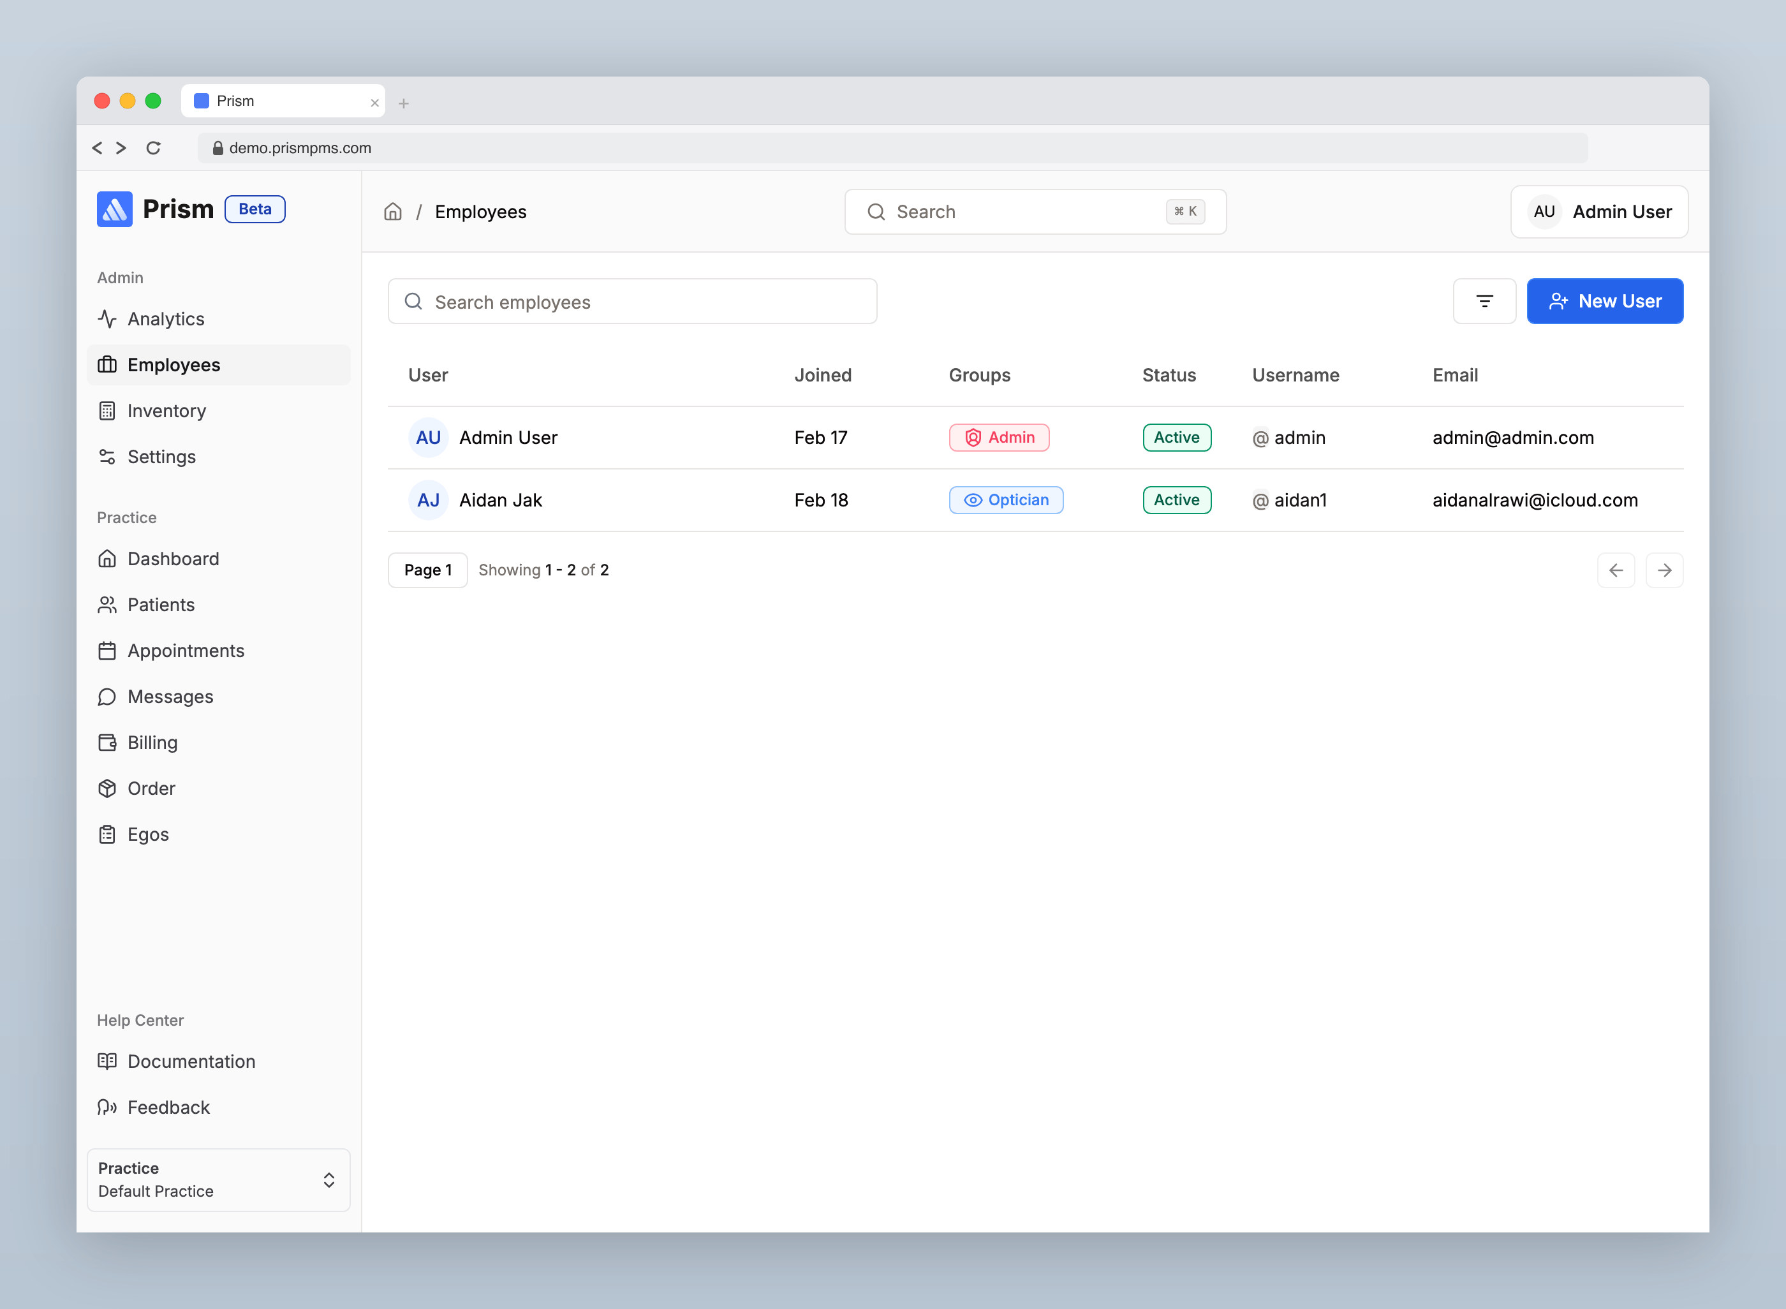Open the Egos clipboard icon
The height and width of the screenshot is (1309, 1786).
pos(108,834)
